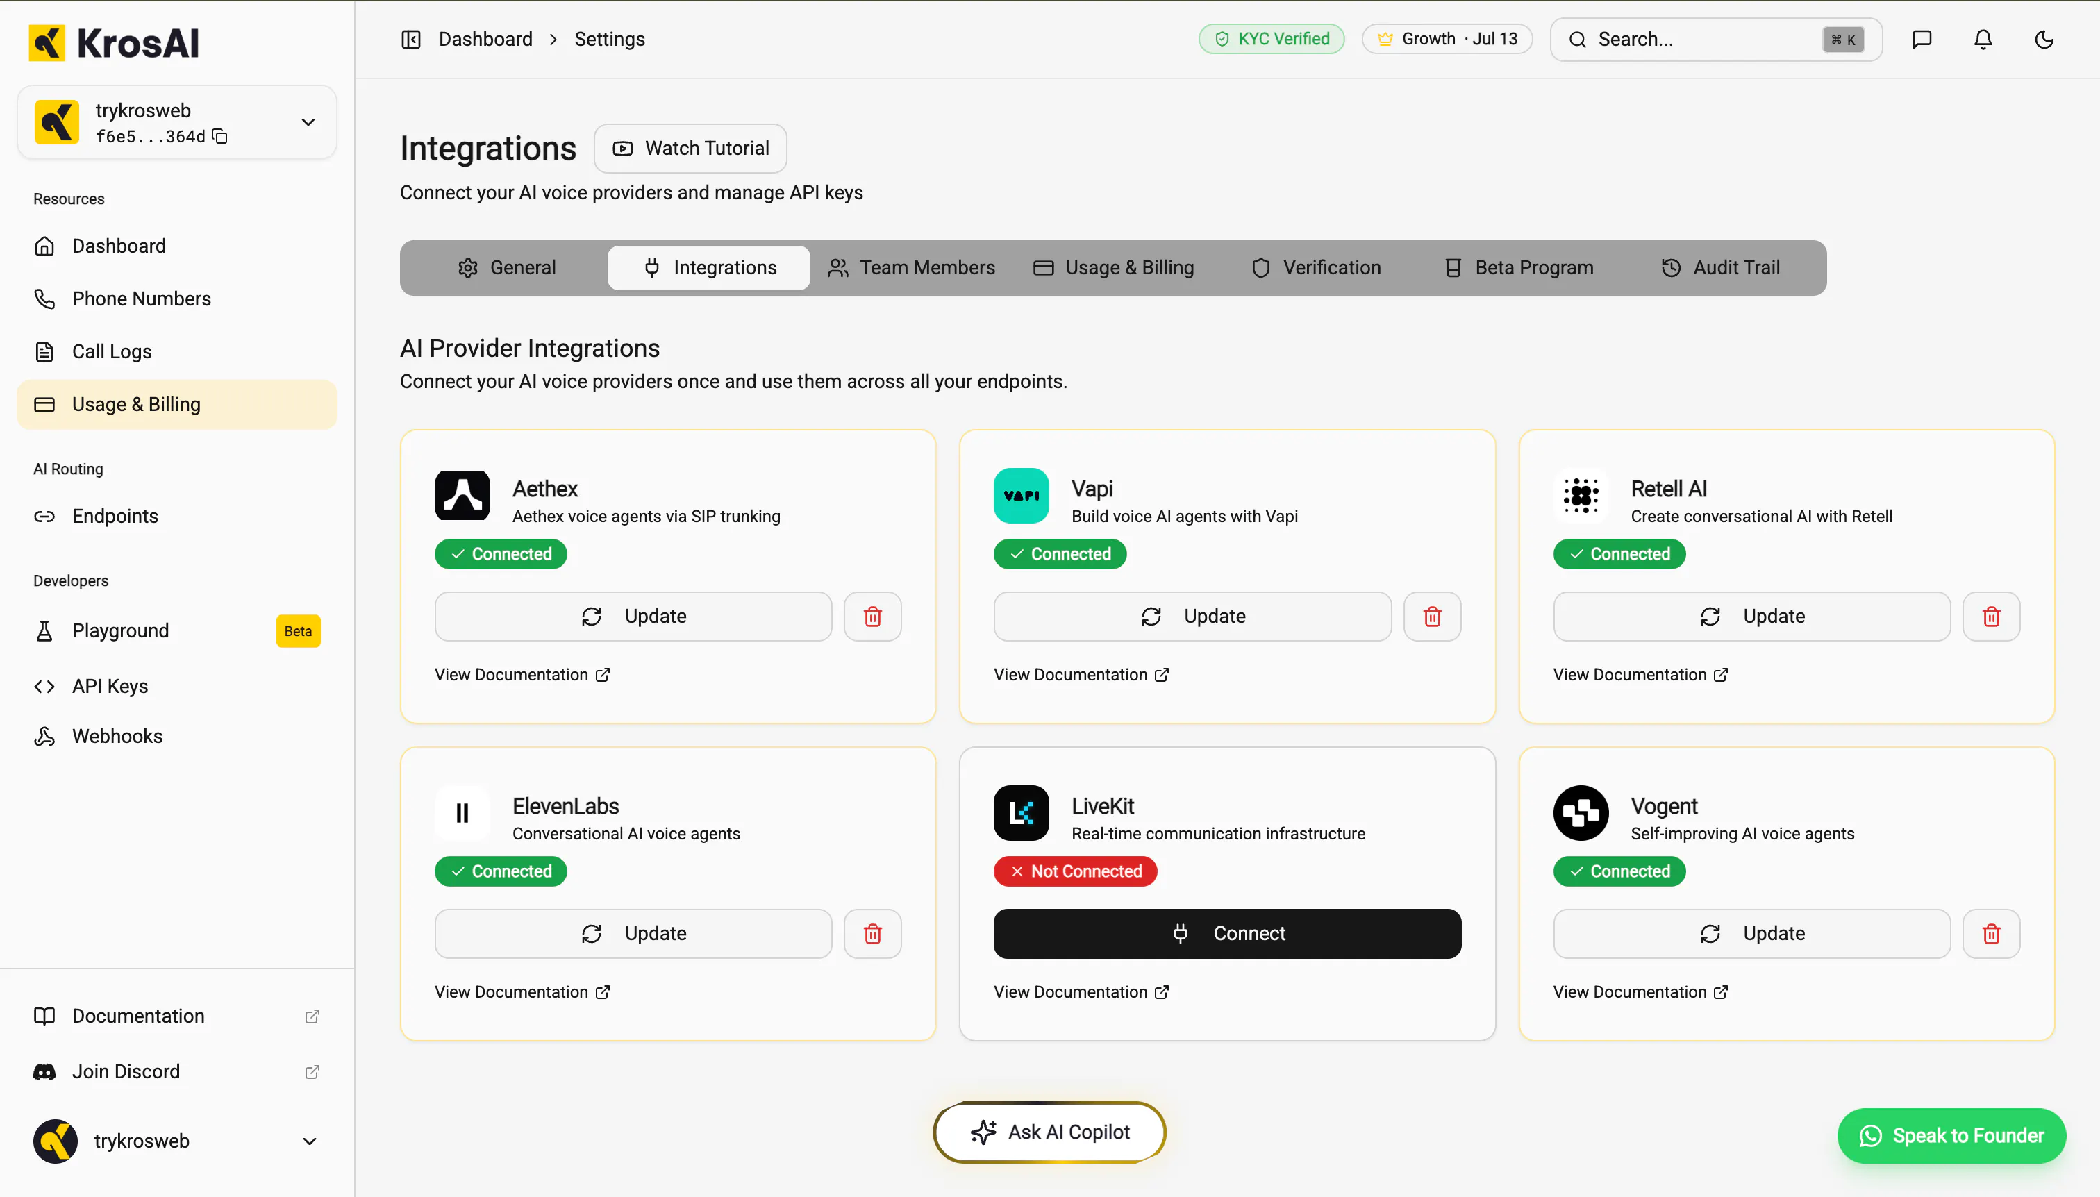The height and width of the screenshot is (1197, 2100).
Task: Expand the trykrosweb workspace switcher
Action: click(177, 122)
